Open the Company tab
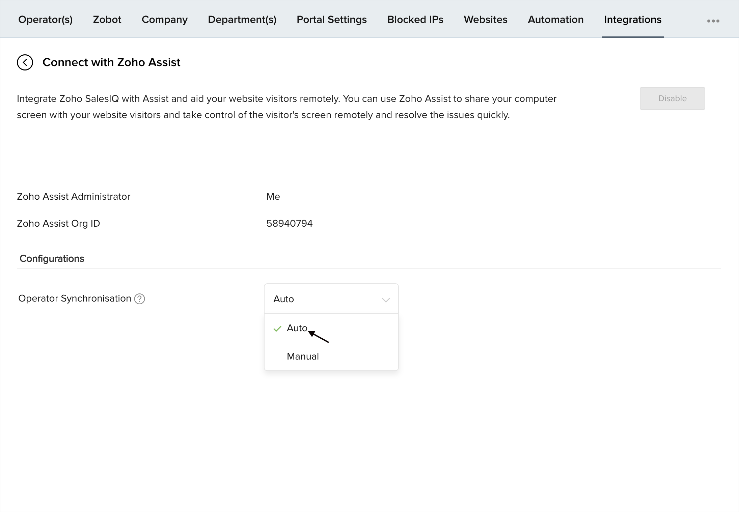Viewport: 739px width, 512px height. pyautogui.click(x=165, y=20)
